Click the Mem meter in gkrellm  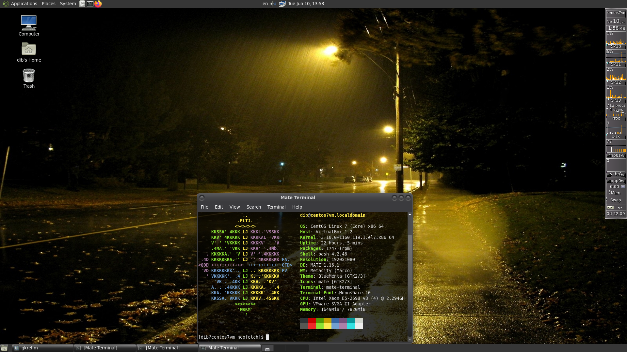pyautogui.click(x=616, y=193)
